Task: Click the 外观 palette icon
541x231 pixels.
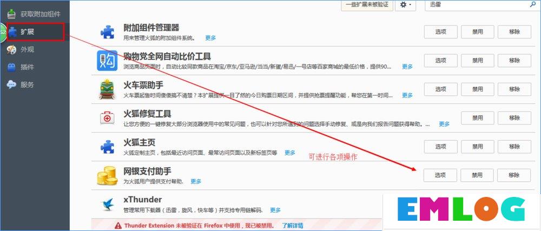Action: click(x=12, y=50)
